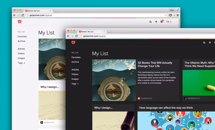Image resolution: width=215 pixels, height=130 pixels.
Task: Click search icon in the dark Pocket header
Action: (x=204, y=43)
